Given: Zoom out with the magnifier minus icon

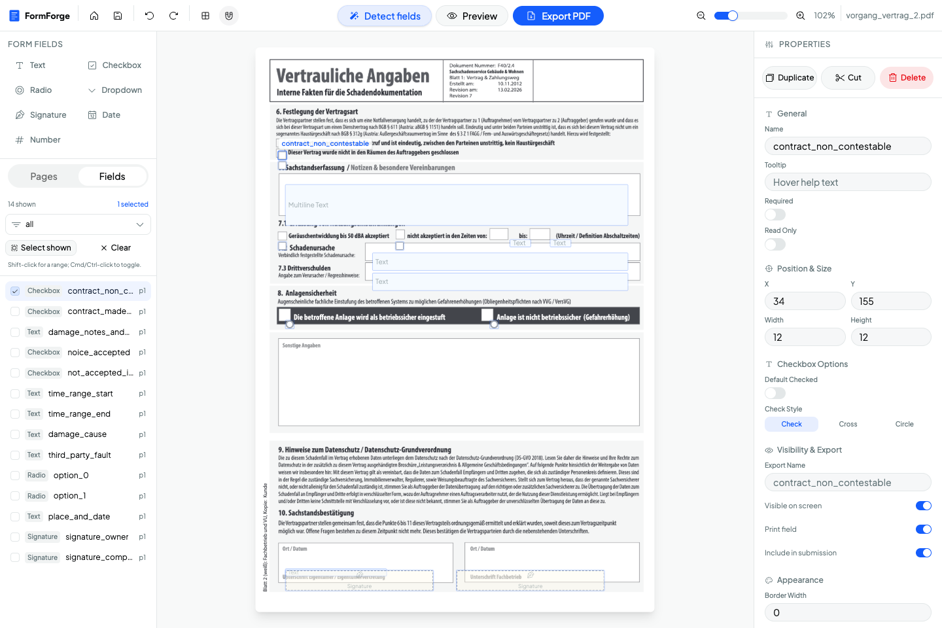Looking at the screenshot, I should point(701,16).
